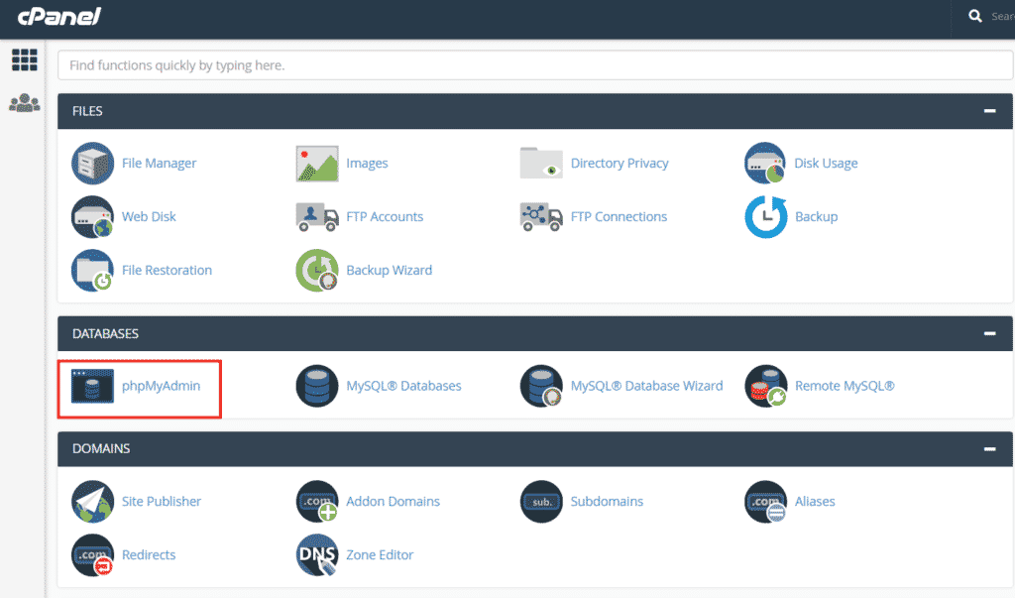The width and height of the screenshot is (1015, 598).
Task: Open the User Manager people icon
Action: click(x=25, y=103)
